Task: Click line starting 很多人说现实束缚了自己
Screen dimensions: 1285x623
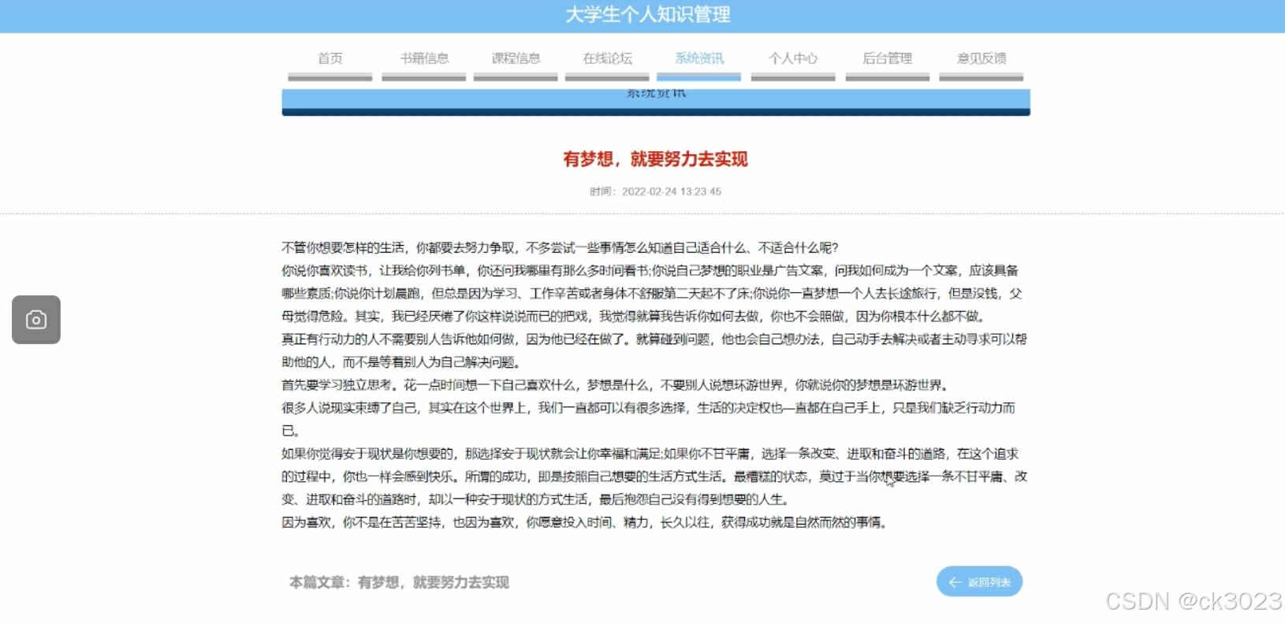Action: [648, 408]
